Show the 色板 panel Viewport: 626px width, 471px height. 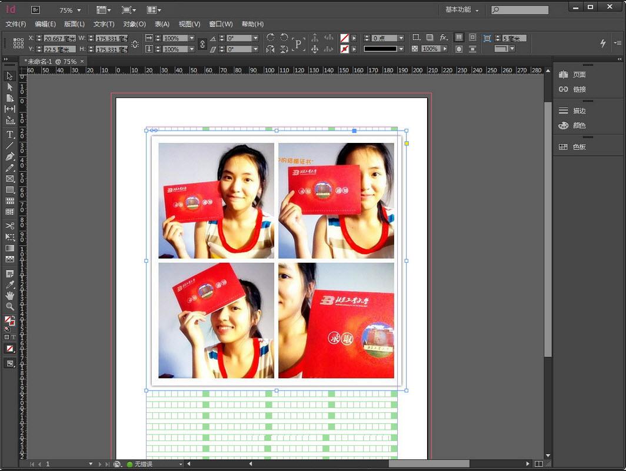pos(579,146)
